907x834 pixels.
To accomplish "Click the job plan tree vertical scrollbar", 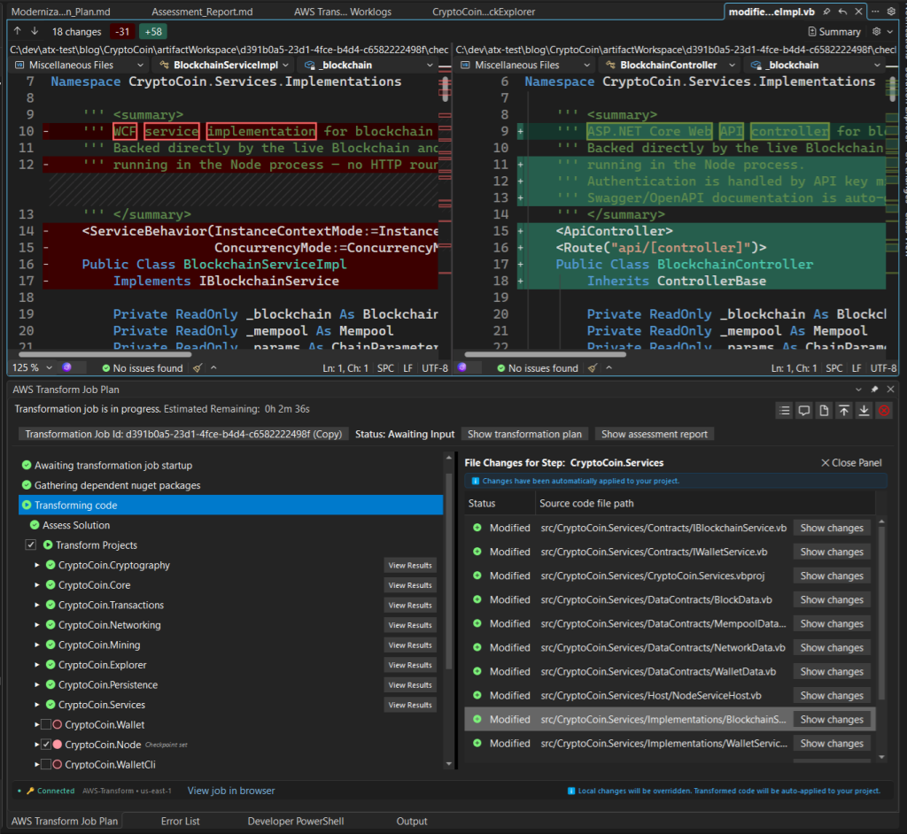I will click(448, 569).
